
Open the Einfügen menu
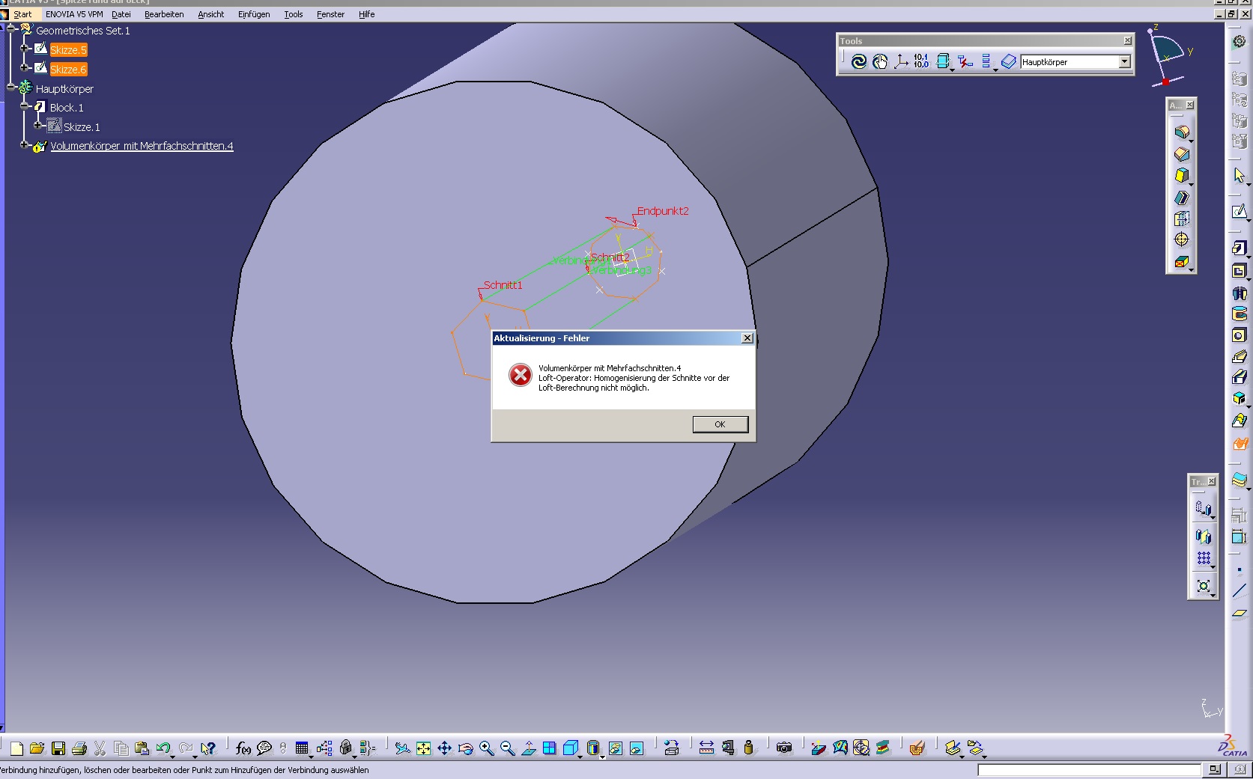coord(254,14)
